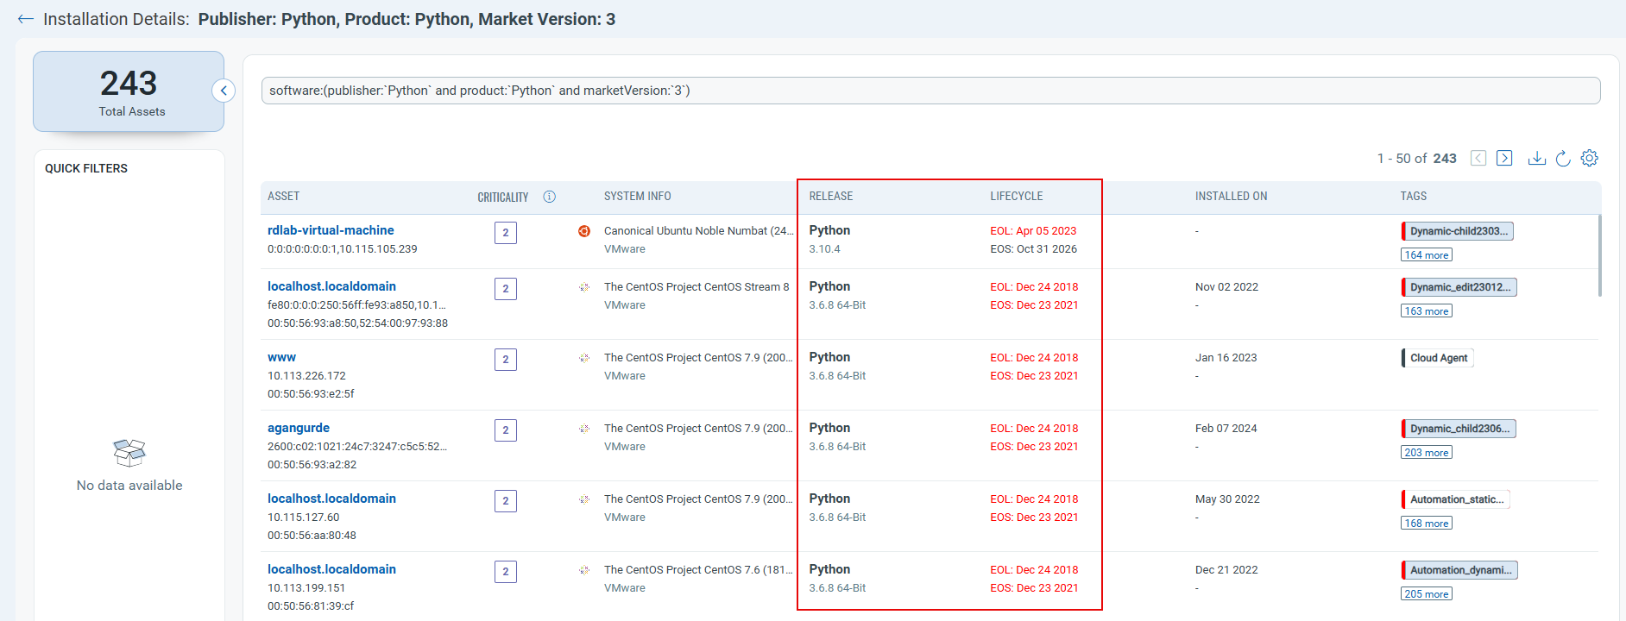Click the Ubuntu icon for rdlab-virtual-machine
This screenshot has width=1626, height=621.
(584, 231)
